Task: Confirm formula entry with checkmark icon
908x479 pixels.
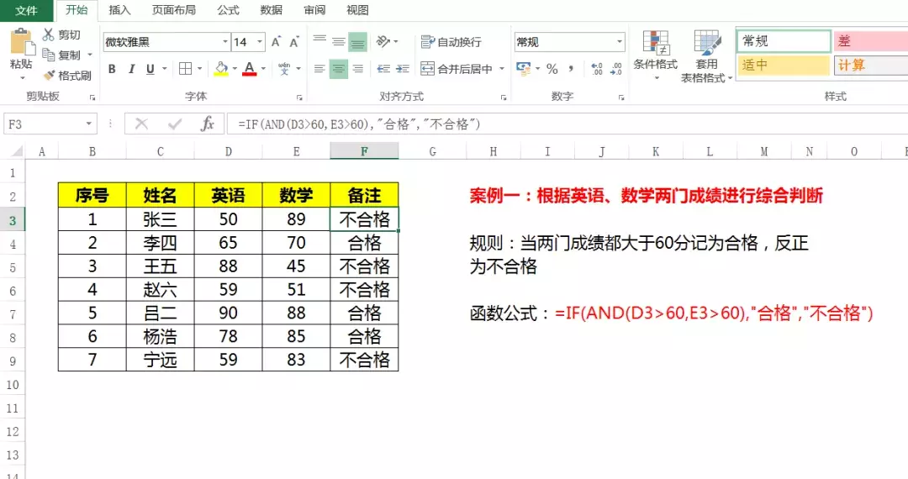Action: [x=174, y=124]
